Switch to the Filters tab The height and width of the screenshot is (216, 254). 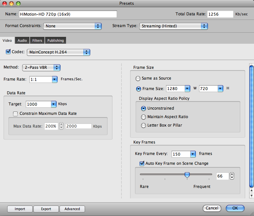(x=37, y=40)
